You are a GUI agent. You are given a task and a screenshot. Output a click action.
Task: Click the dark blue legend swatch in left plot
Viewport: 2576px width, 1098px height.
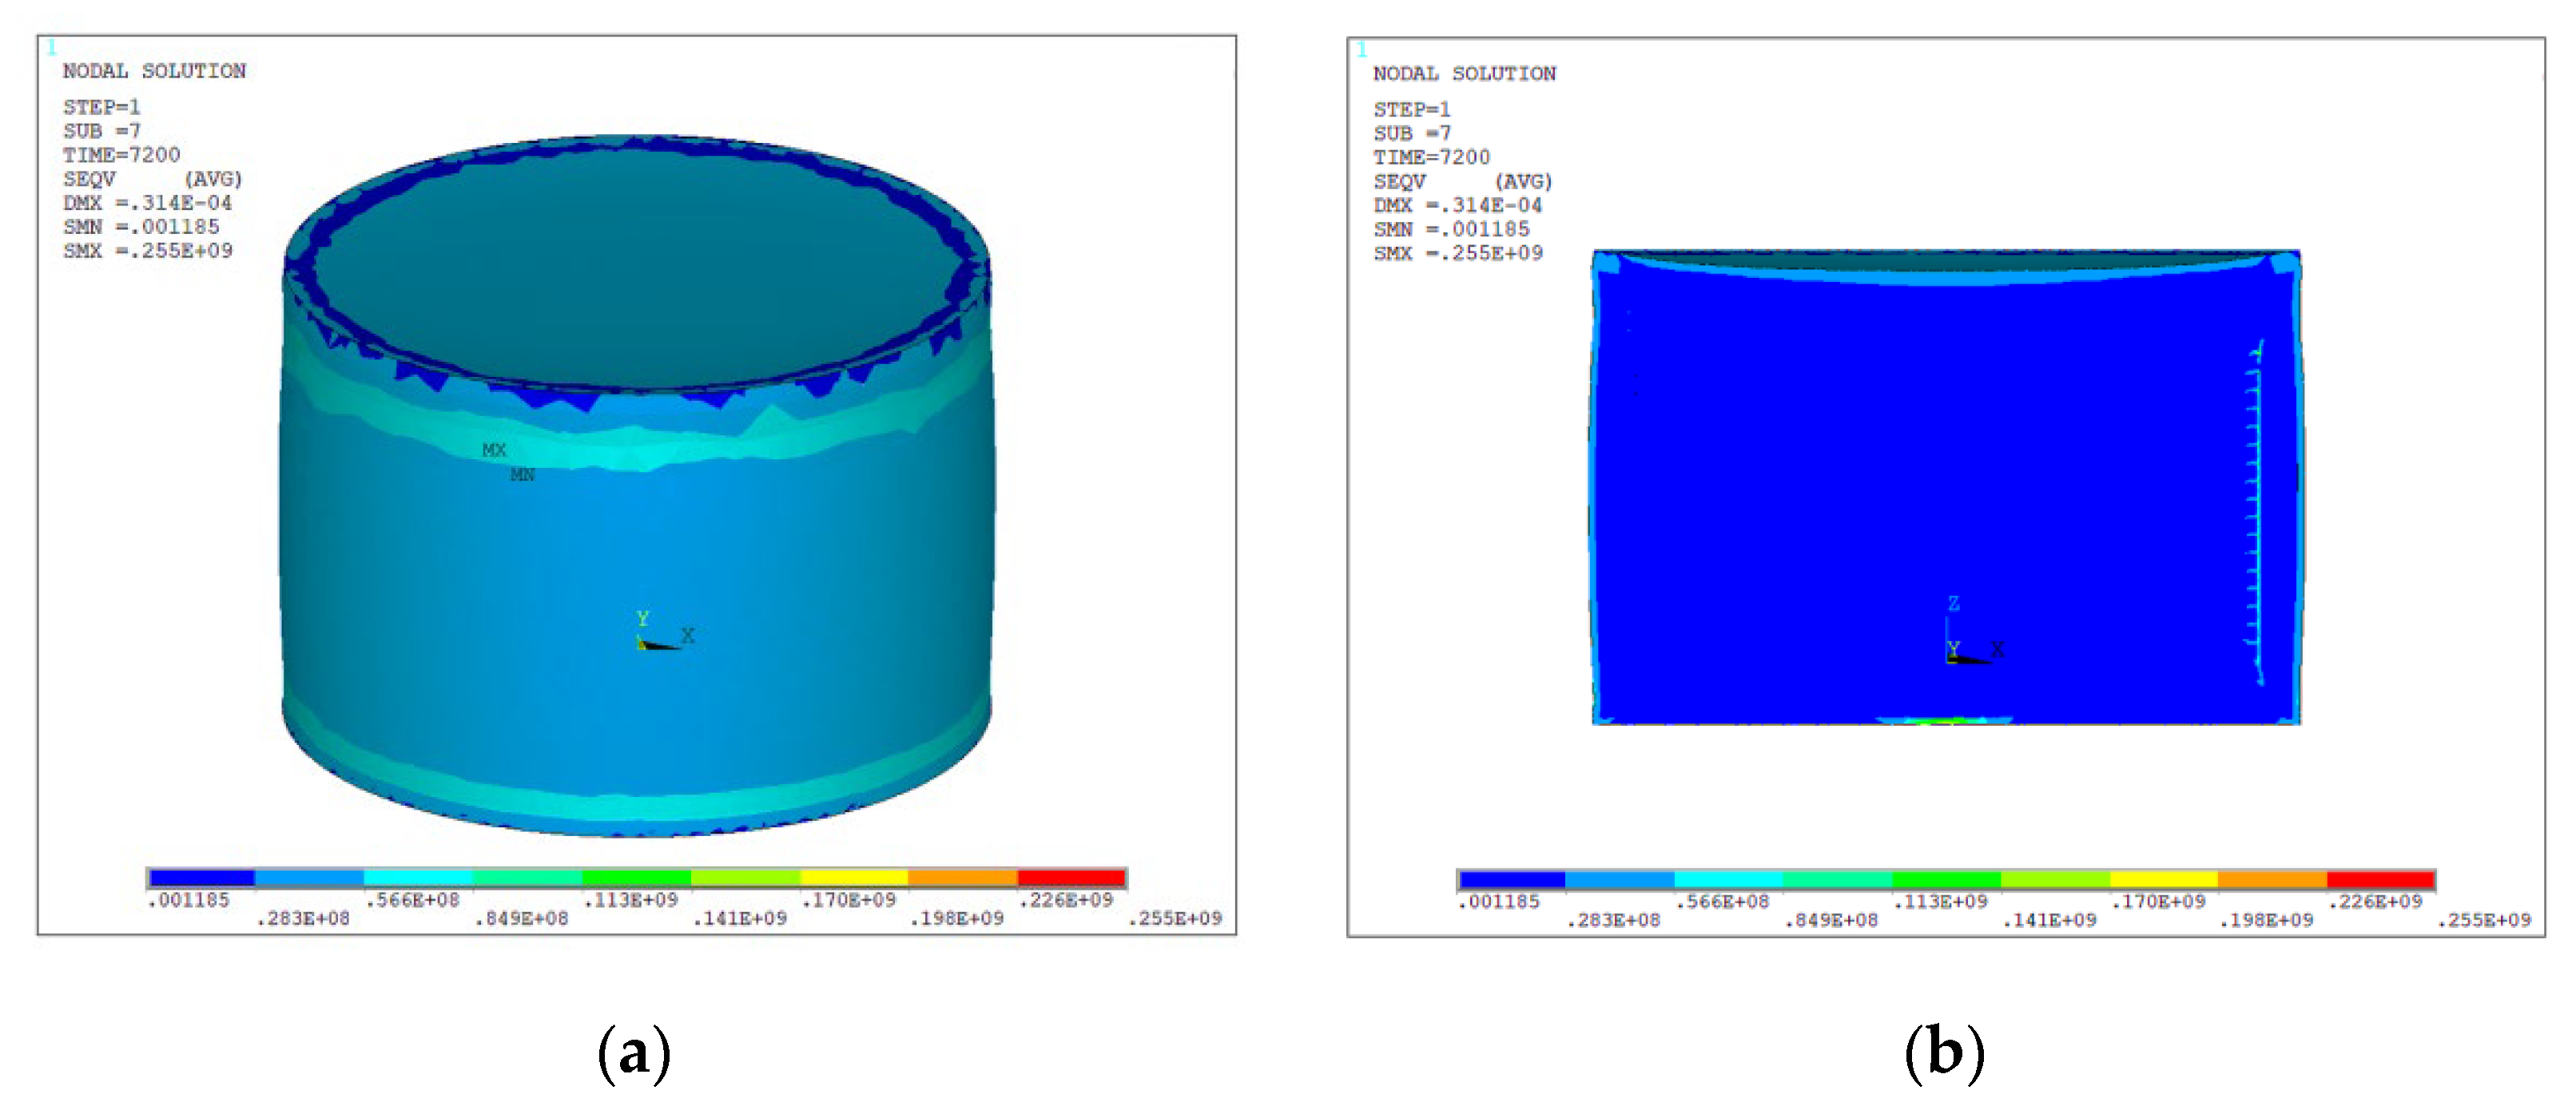coord(201,878)
